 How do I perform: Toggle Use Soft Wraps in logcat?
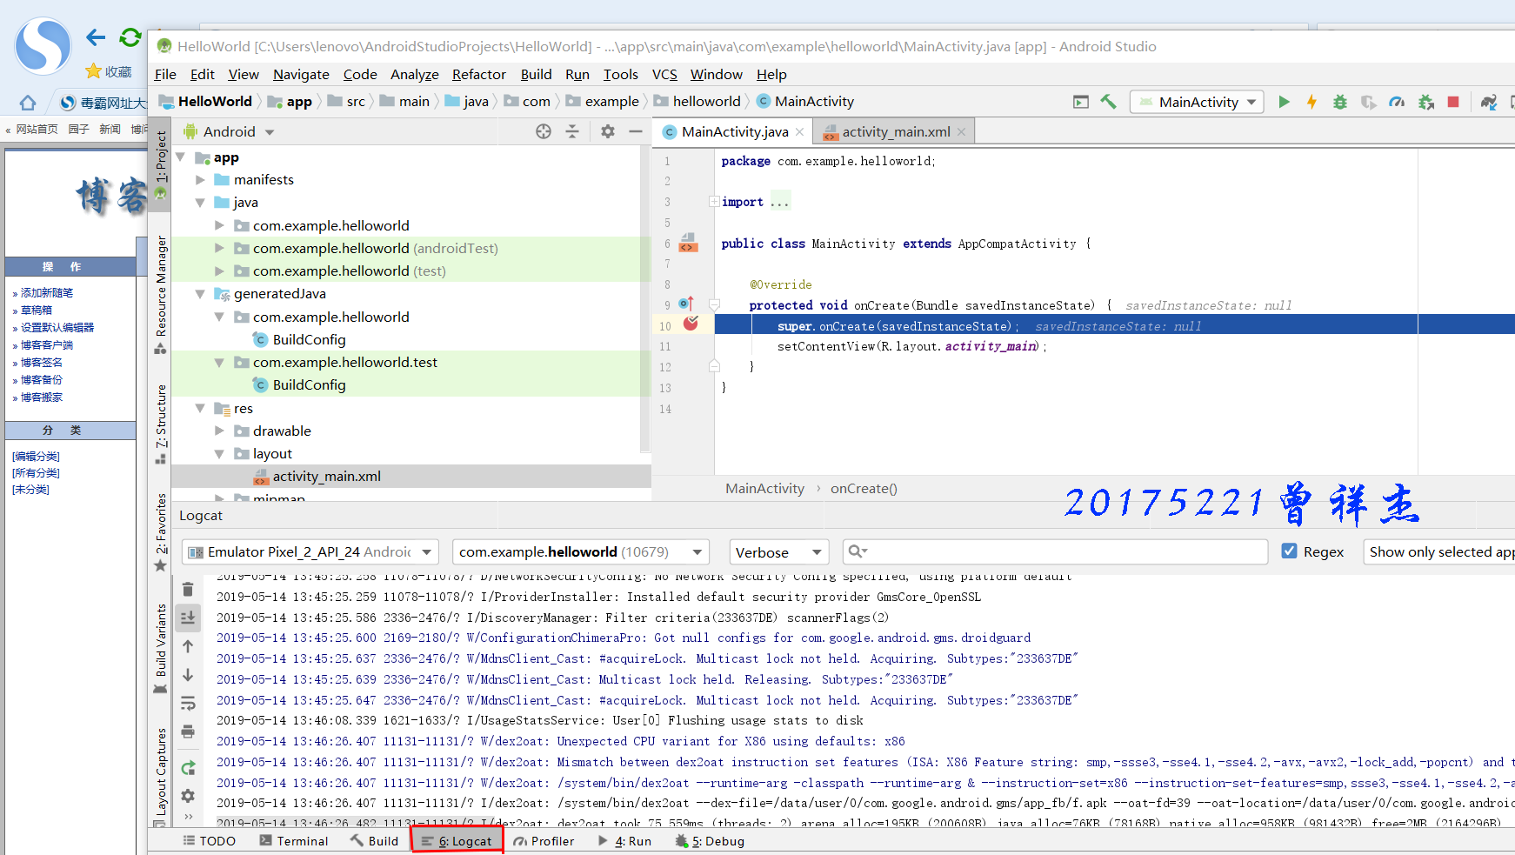(x=188, y=703)
